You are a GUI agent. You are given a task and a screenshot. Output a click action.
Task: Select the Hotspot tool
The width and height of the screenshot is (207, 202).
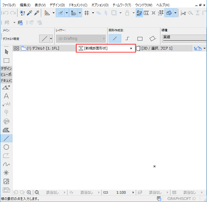6,173
